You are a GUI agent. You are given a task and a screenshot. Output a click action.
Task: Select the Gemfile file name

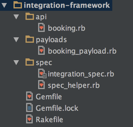click(x=49, y=97)
